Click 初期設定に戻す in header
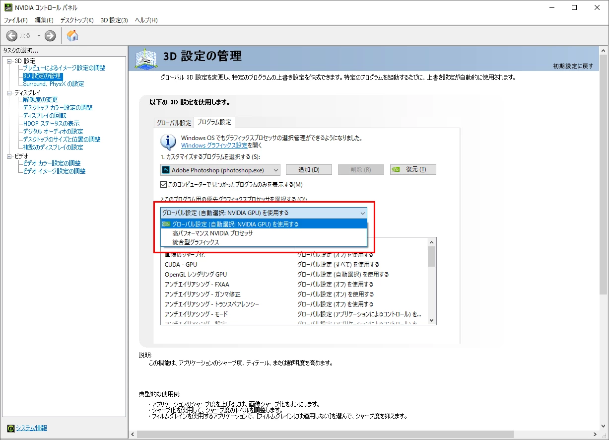 pyautogui.click(x=573, y=66)
